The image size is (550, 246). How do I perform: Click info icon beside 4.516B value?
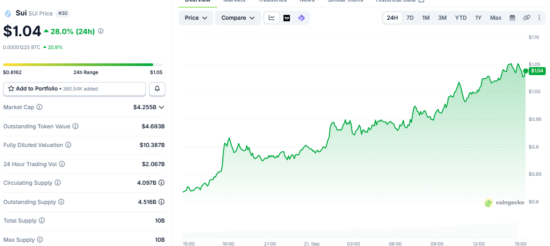pyautogui.click(x=161, y=202)
